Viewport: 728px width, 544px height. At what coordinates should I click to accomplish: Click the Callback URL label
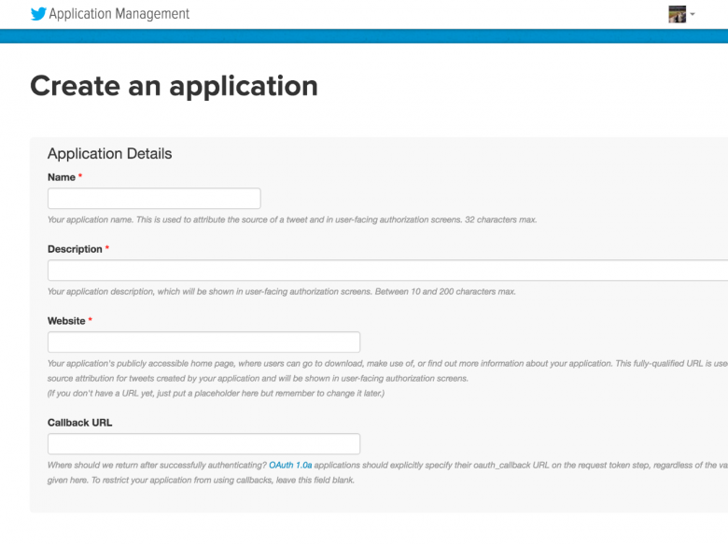tap(79, 423)
